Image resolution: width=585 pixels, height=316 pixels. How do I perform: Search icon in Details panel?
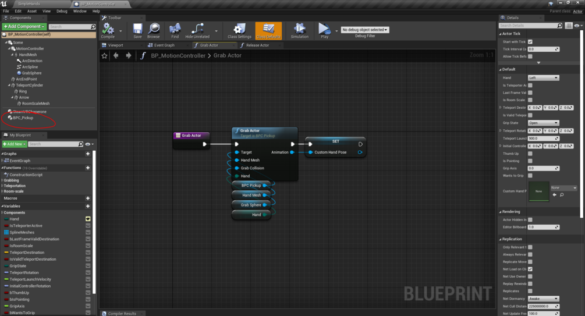(559, 26)
